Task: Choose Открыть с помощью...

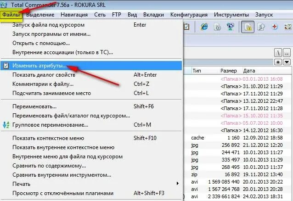Action: point(91,43)
